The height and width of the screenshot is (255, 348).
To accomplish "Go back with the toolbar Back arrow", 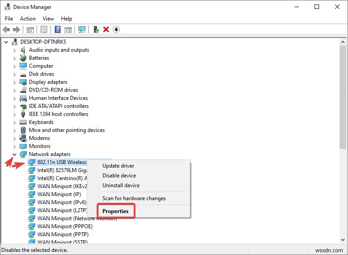I will click(x=6, y=29).
